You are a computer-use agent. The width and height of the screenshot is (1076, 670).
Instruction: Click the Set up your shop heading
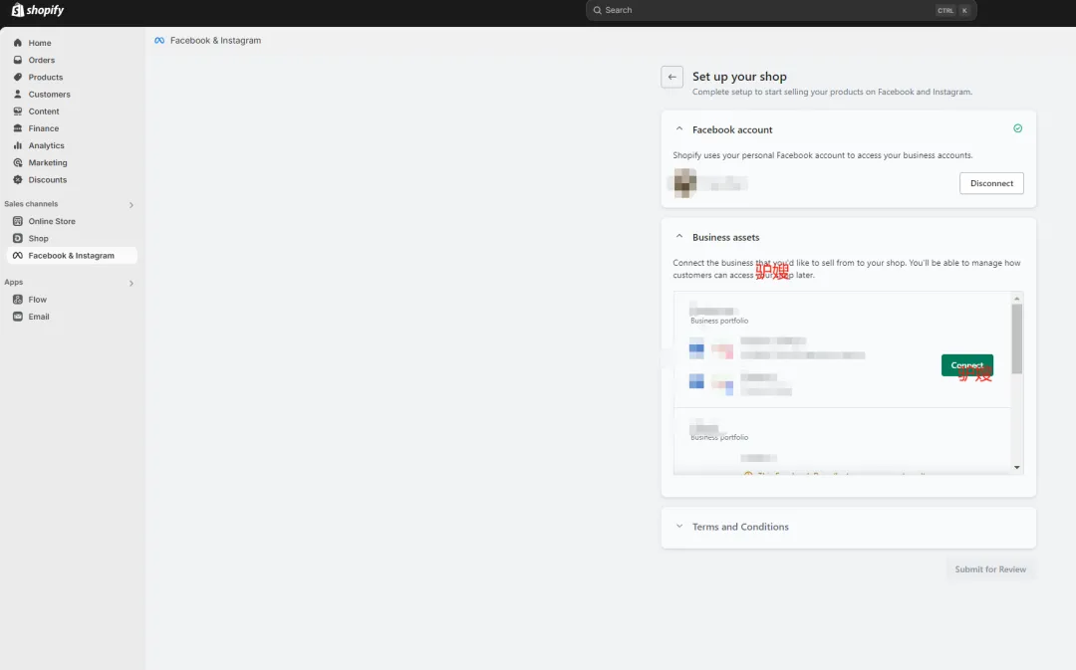739,76
